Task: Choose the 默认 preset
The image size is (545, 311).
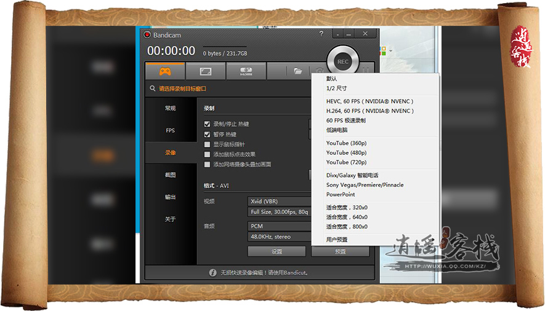Action: [x=376, y=79]
